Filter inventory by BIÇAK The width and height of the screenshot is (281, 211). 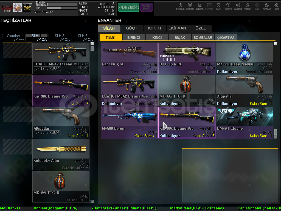point(180,38)
